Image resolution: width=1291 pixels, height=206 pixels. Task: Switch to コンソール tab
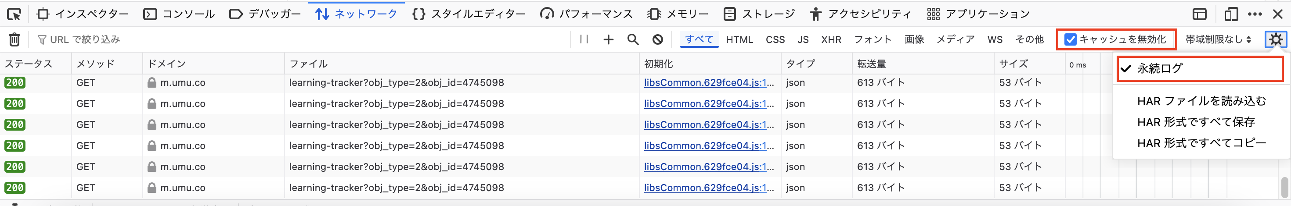click(179, 14)
